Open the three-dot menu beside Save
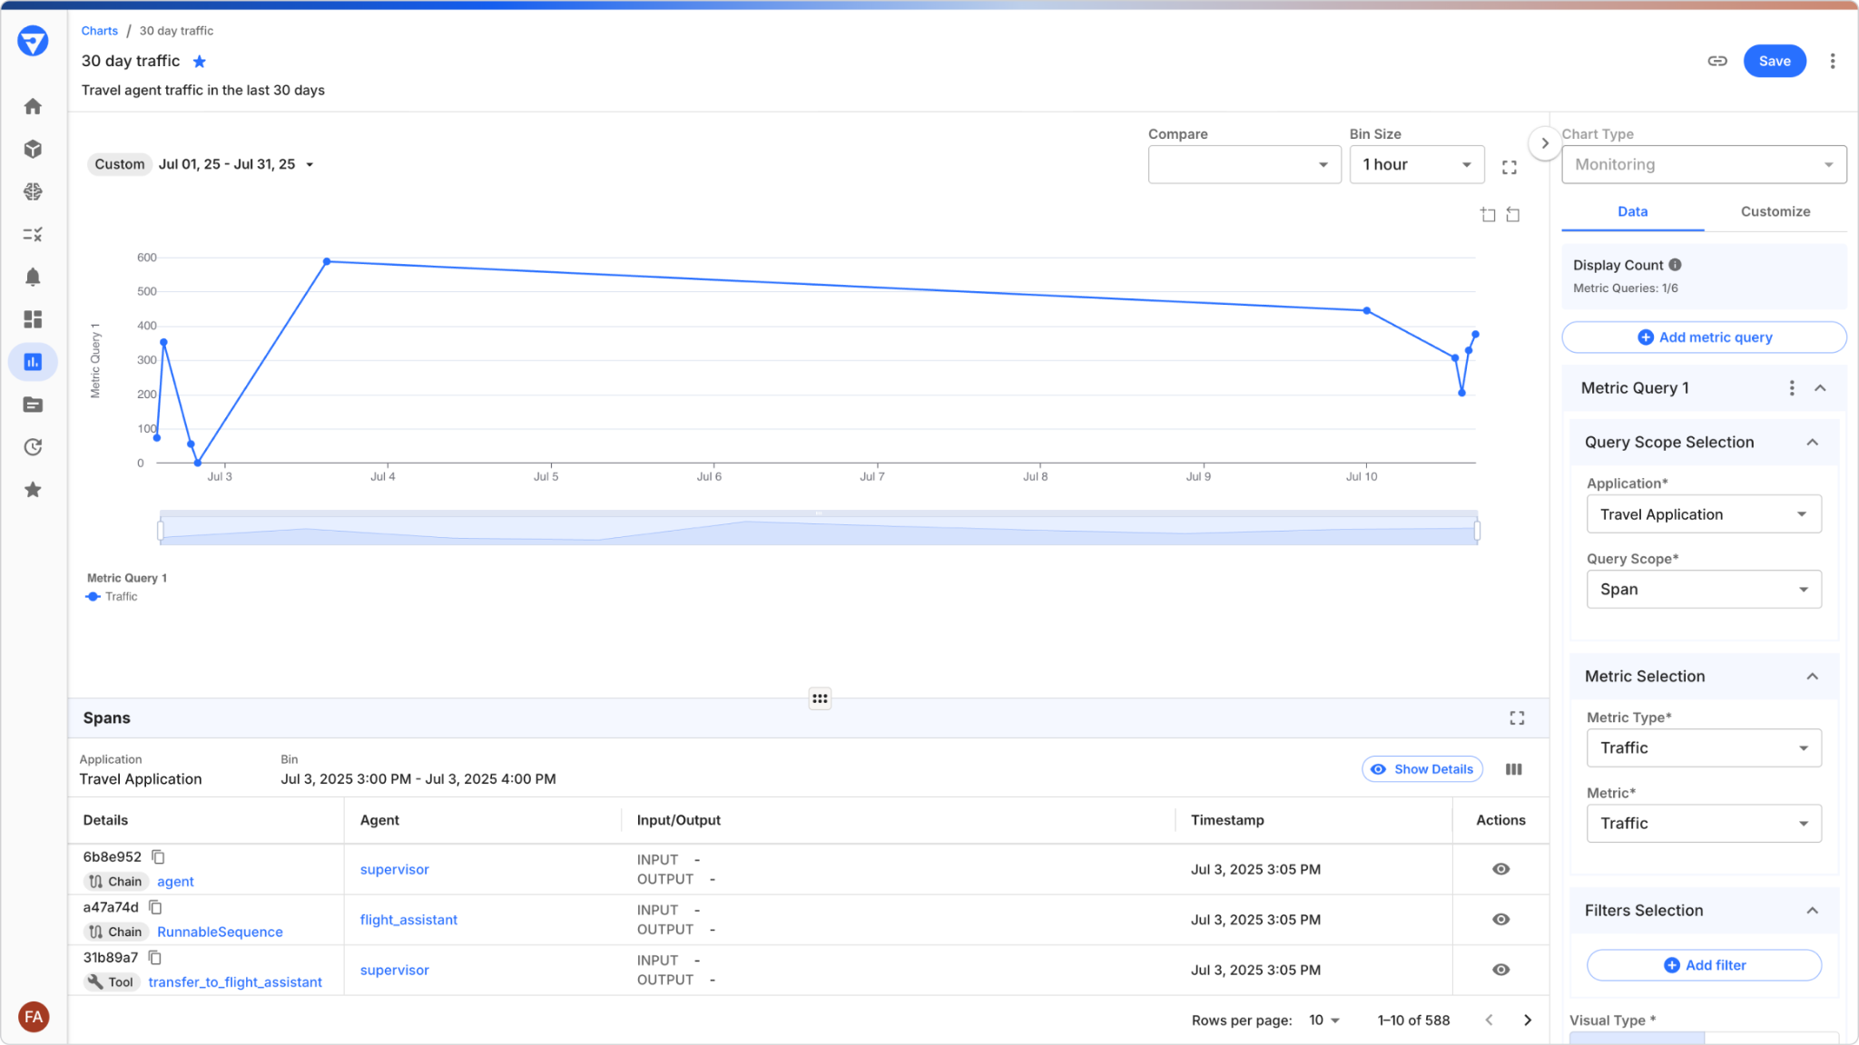The image size is (1859, 1045). (1832, 61)
